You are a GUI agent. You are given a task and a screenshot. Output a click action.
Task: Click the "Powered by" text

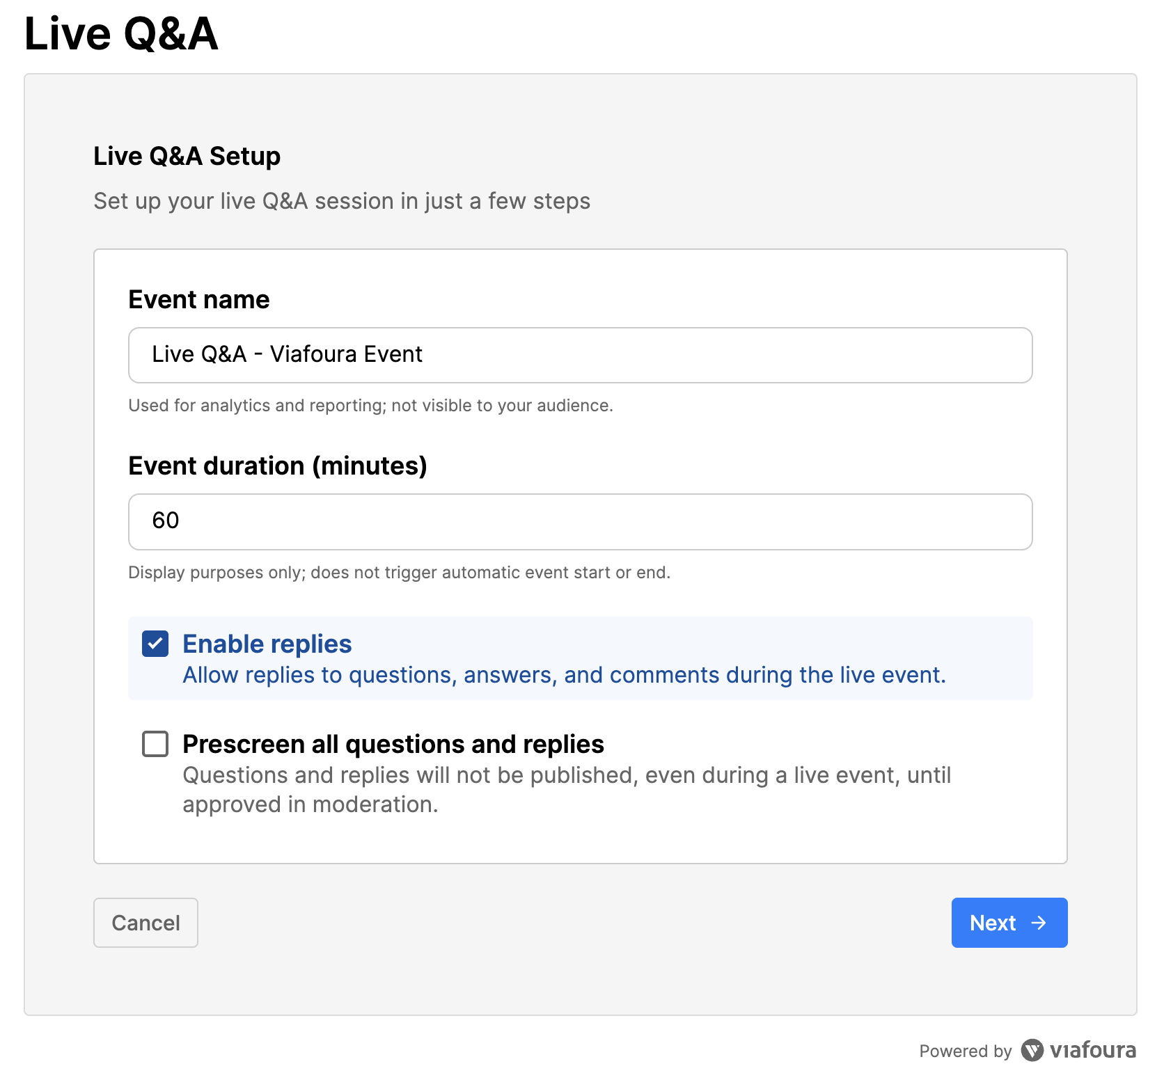(965, 1051)
